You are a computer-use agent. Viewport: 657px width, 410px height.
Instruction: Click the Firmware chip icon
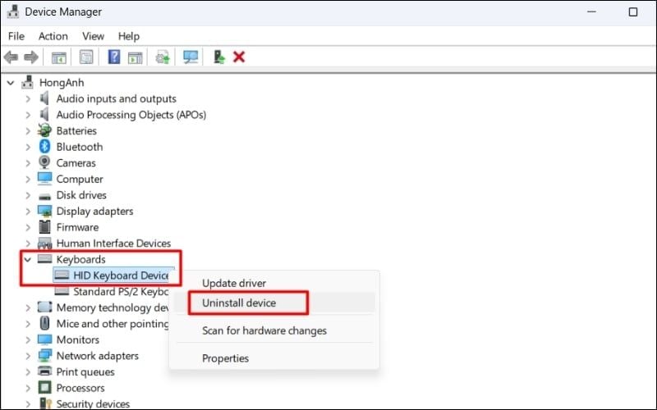click(x=44, y=227)
